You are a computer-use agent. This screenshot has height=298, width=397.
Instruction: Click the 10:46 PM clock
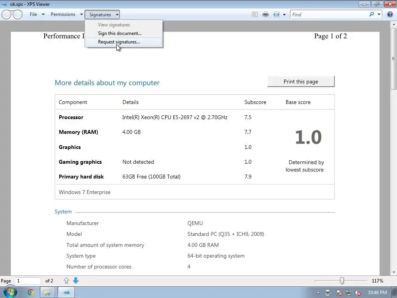coord(377,293)
